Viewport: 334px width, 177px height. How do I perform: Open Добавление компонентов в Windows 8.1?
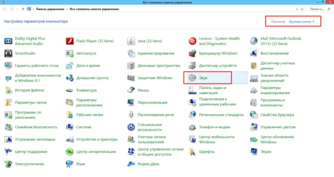(x=38, y=78)
